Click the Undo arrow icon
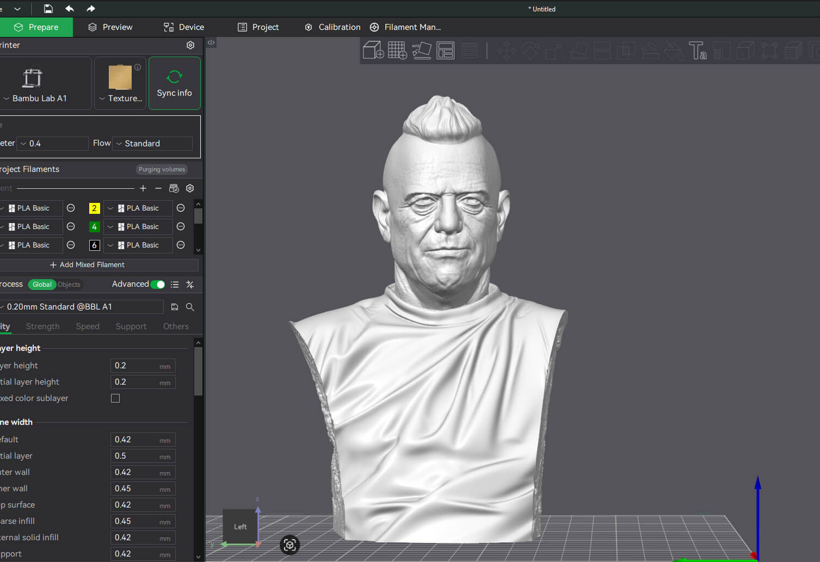 click(x=70, y=9)
